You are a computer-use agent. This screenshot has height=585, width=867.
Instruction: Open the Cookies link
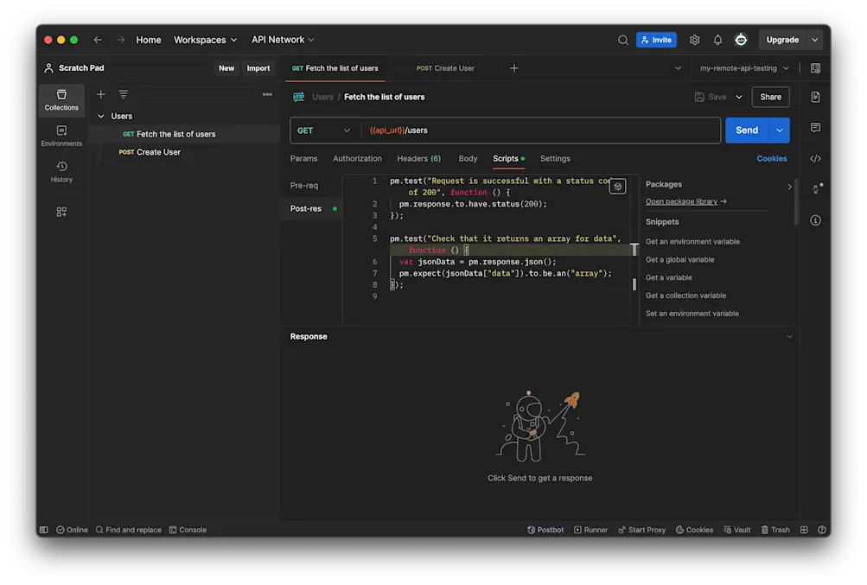coord(772,159)
